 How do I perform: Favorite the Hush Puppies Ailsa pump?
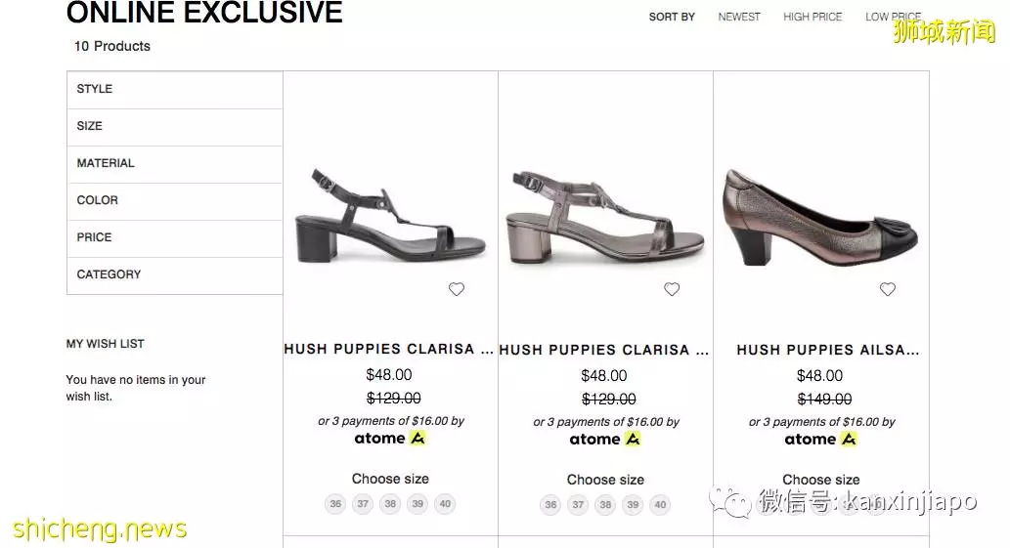[x=888, y=289]
